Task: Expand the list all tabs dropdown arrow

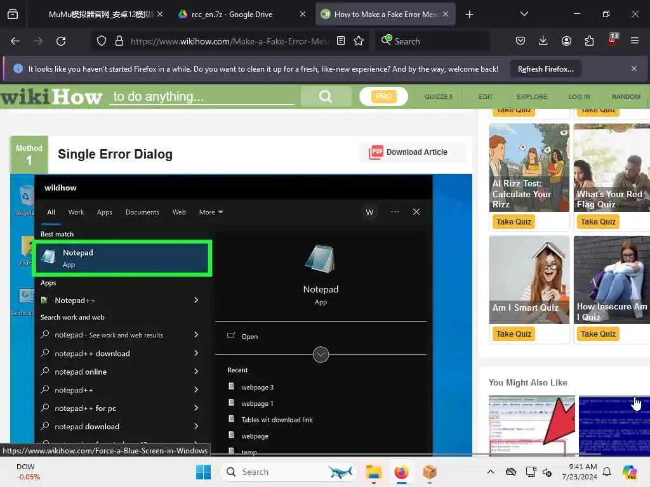Action: coord(524,14)
